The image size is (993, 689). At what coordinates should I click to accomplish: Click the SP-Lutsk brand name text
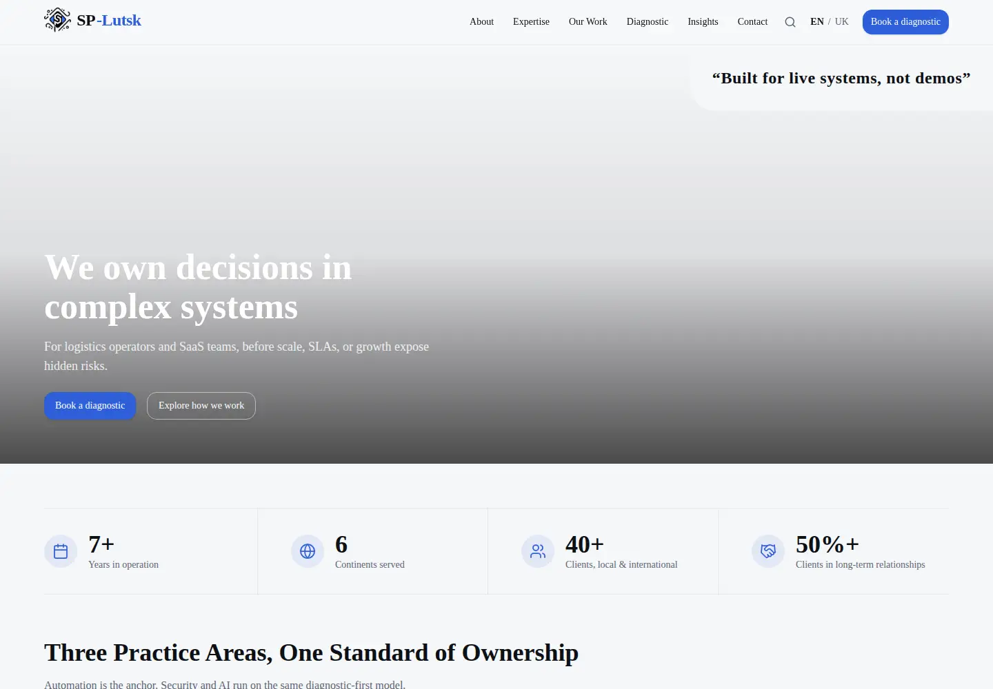[x=109, y=21]
